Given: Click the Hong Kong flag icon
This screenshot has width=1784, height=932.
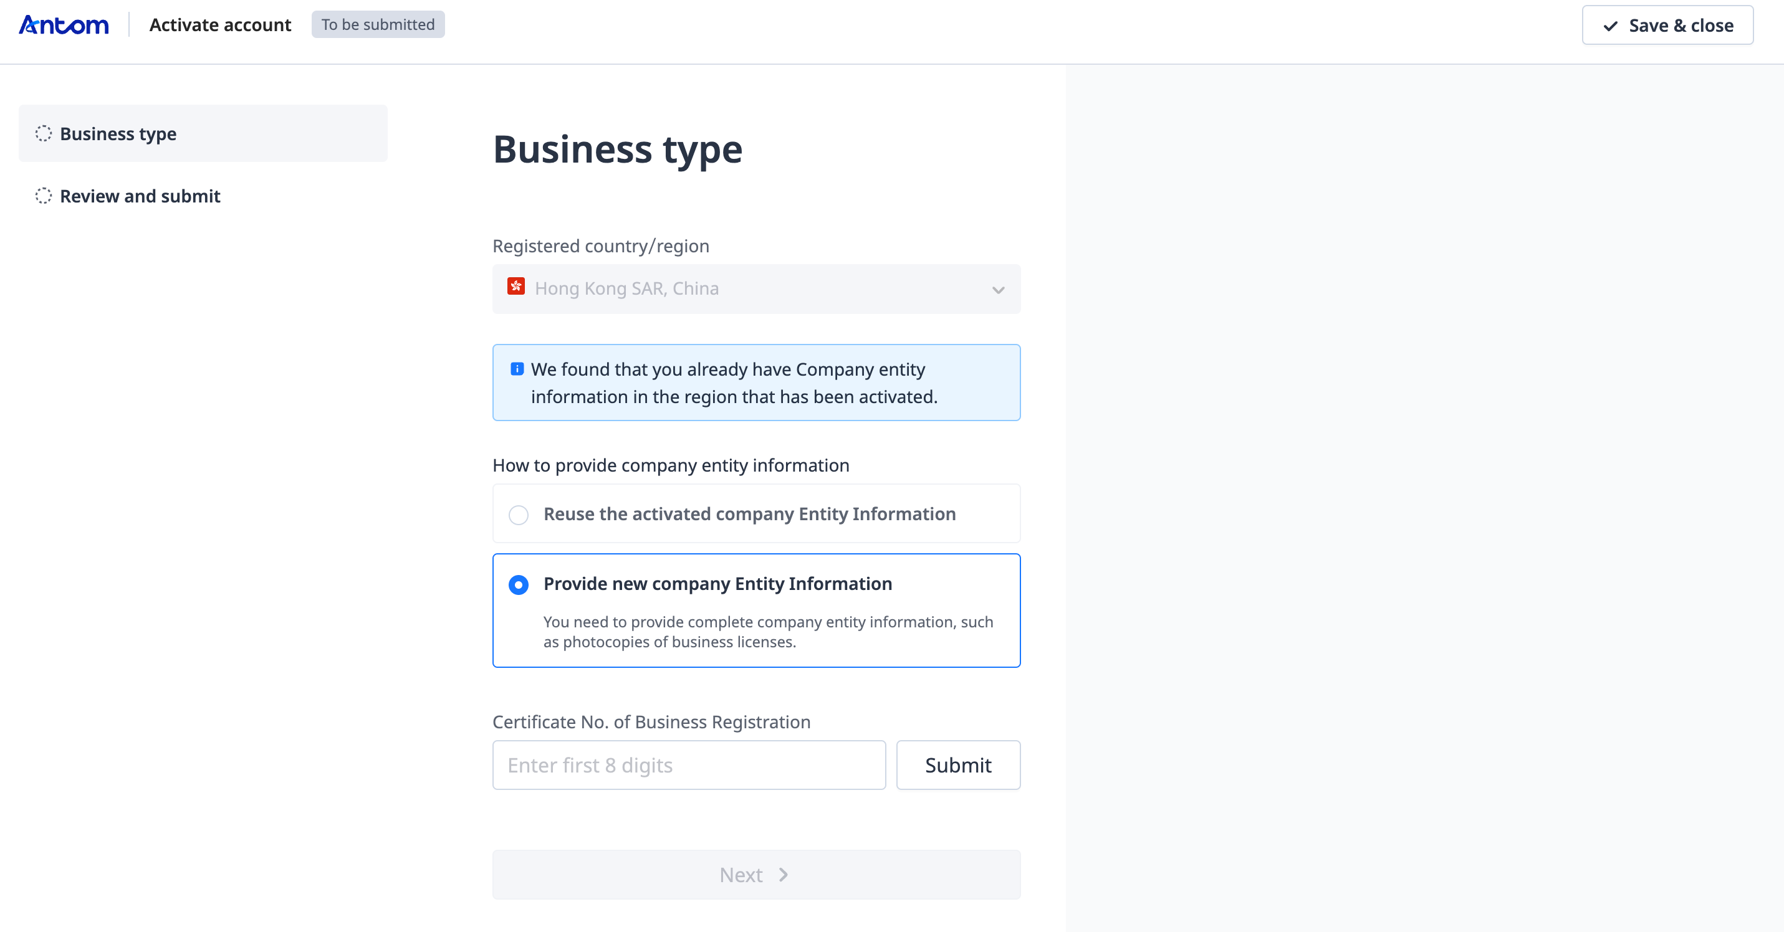Looking at the screenshot, I should [x=516, y=287].
